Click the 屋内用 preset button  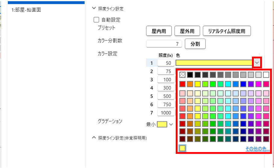pyautogui.click(x=159, y=31)
